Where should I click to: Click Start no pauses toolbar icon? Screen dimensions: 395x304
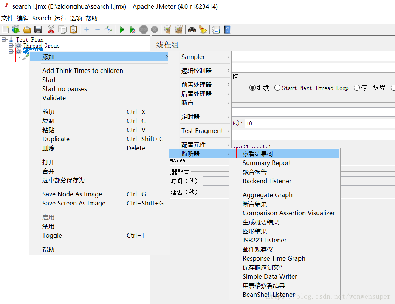click(133, 30)
